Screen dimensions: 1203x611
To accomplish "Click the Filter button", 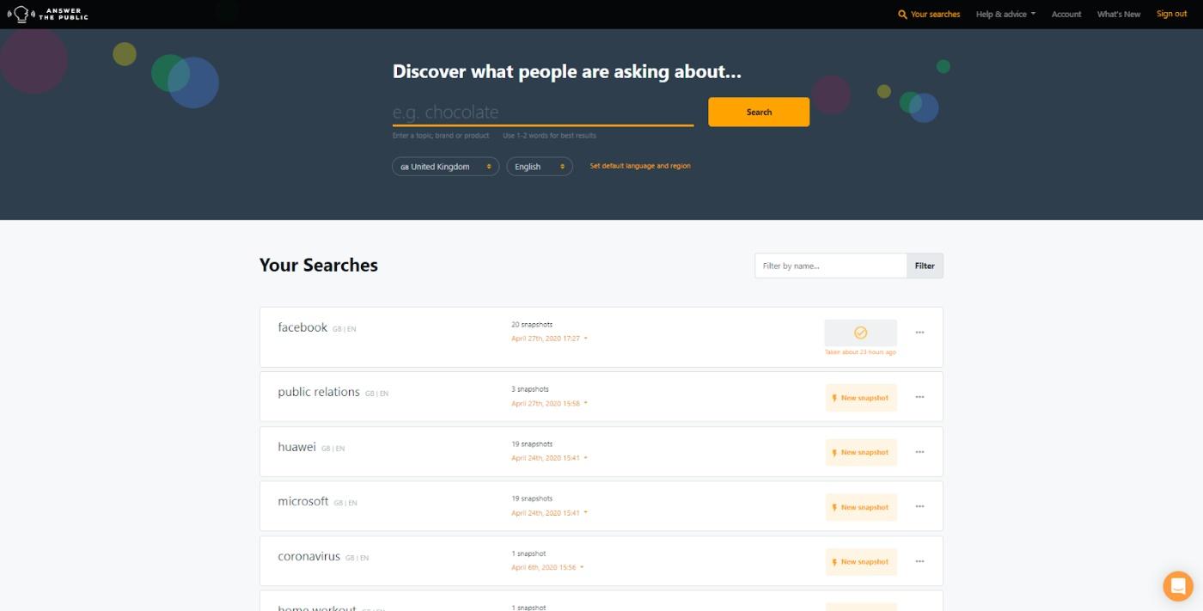I will 925,266.
